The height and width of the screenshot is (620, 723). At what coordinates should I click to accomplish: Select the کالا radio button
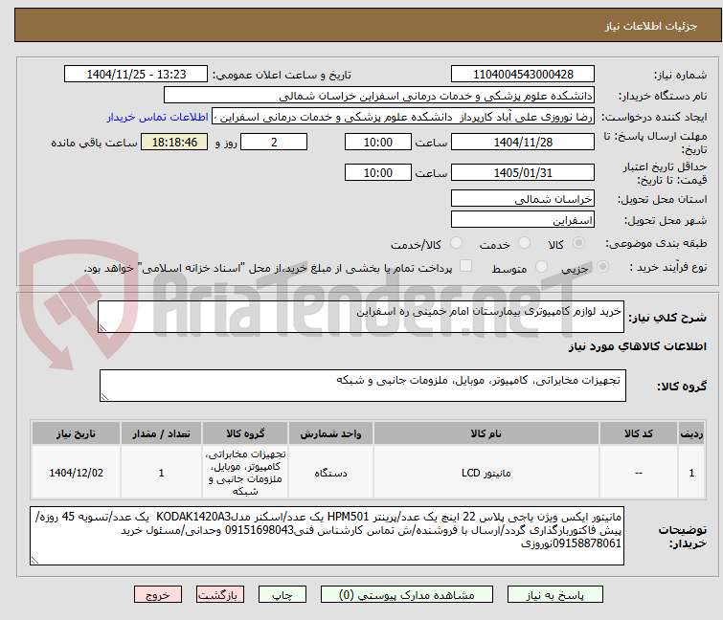(x=578, y=243)
